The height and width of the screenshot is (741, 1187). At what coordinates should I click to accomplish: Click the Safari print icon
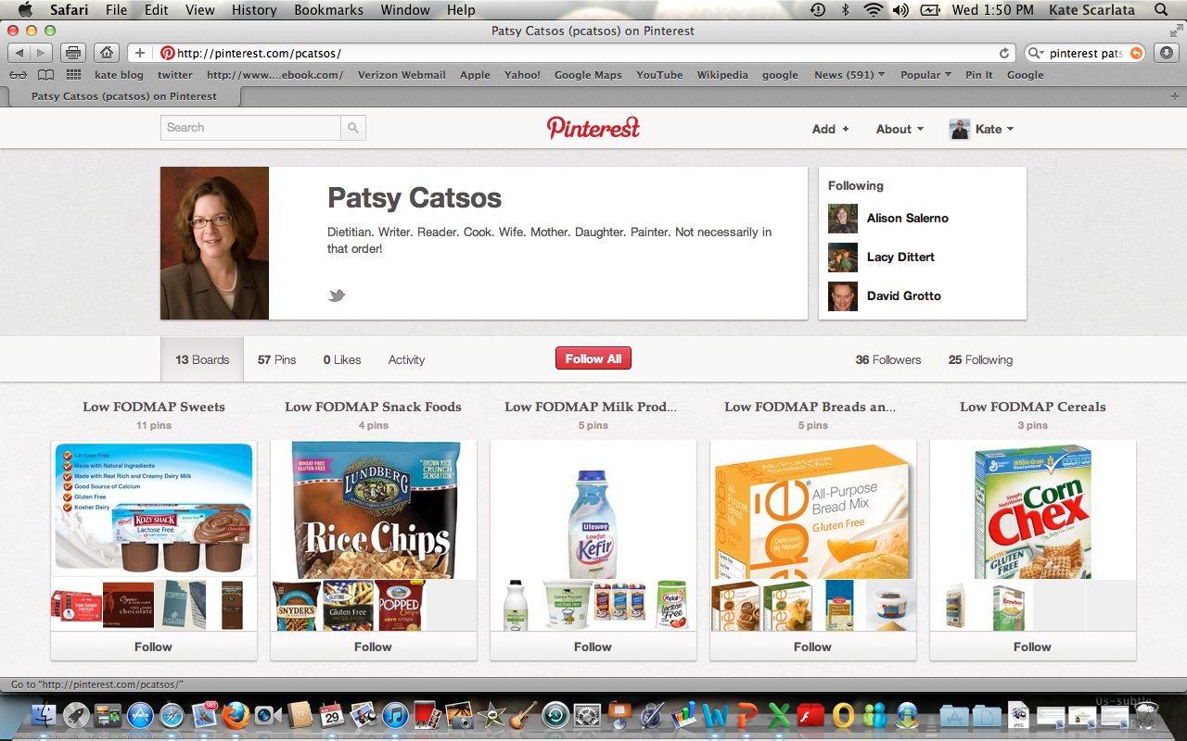[74, 53]
